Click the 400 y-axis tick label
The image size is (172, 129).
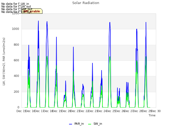coord(16,76)
